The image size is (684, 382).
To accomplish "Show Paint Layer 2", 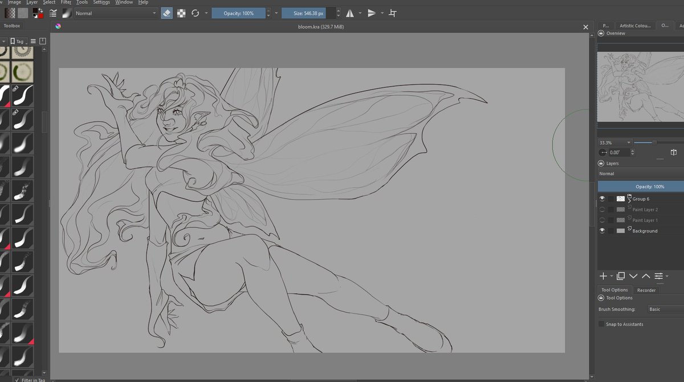I will [x=602, y=209].
